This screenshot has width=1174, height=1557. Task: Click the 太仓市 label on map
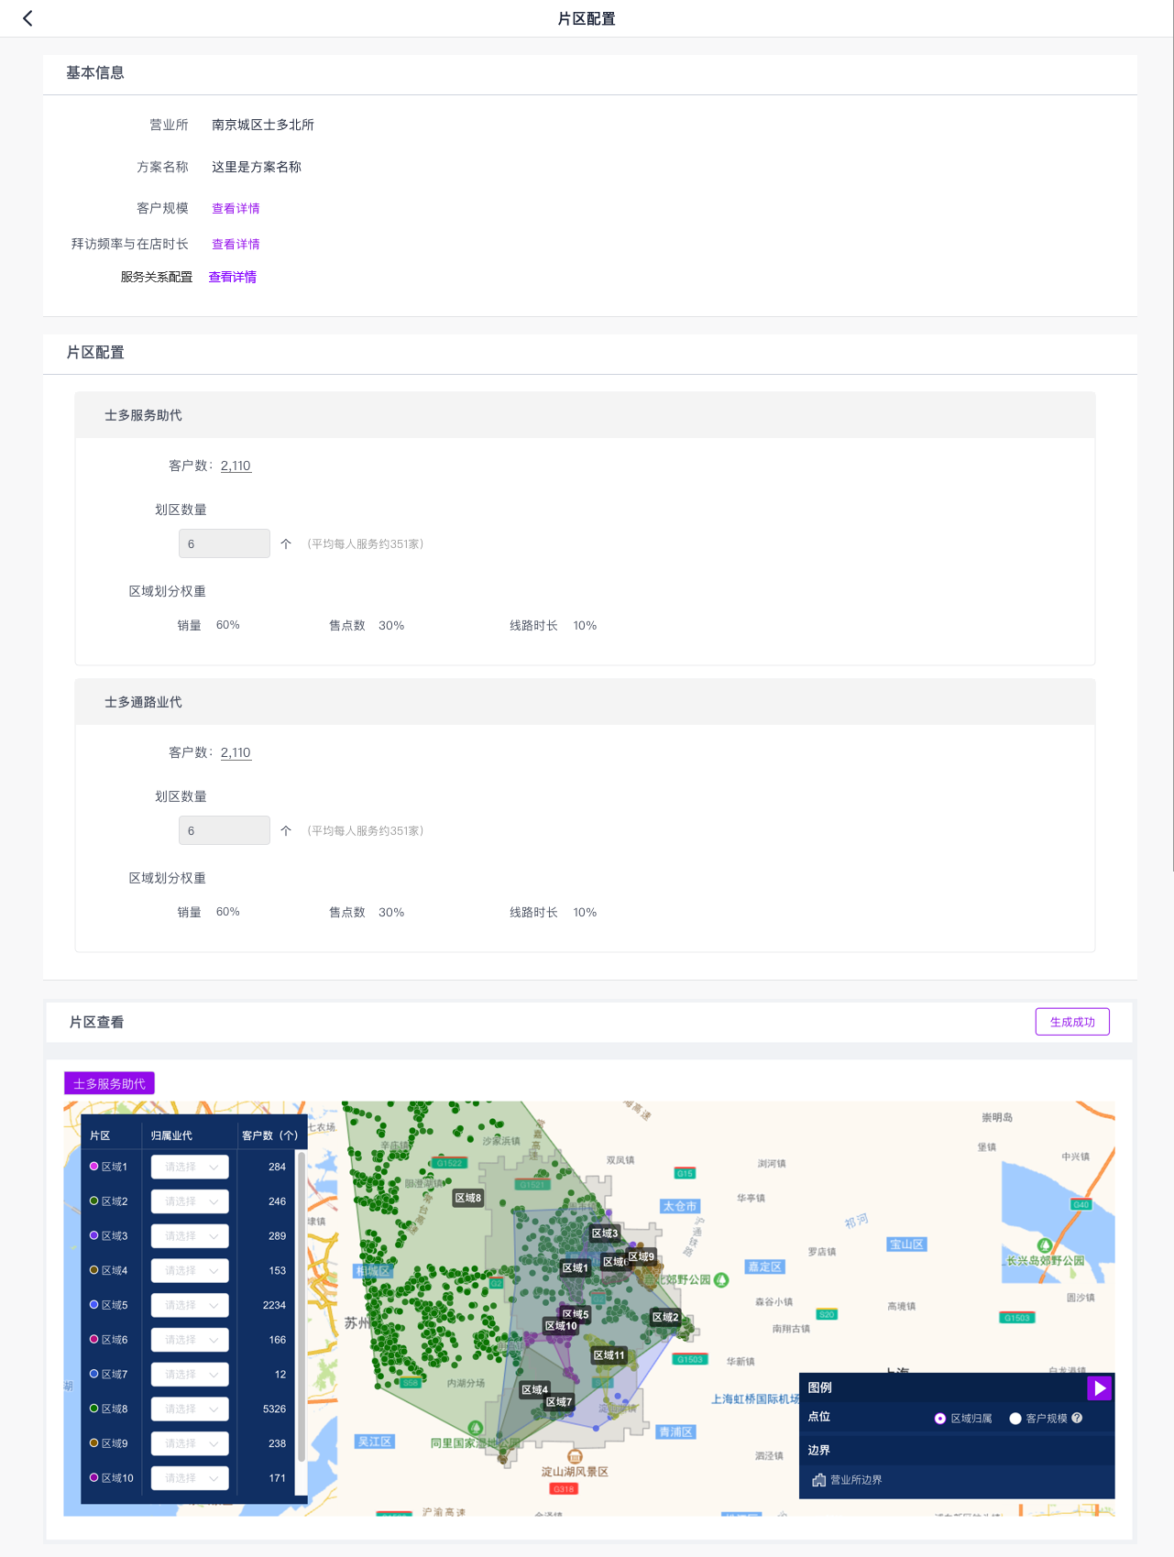680,1206
